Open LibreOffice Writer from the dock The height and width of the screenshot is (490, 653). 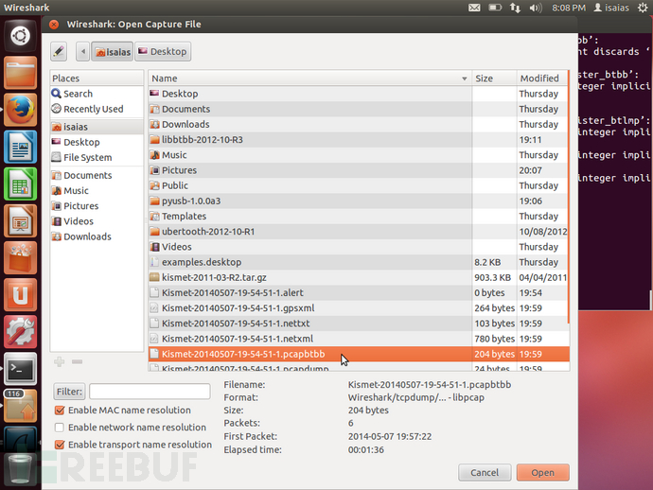[20, 147]
